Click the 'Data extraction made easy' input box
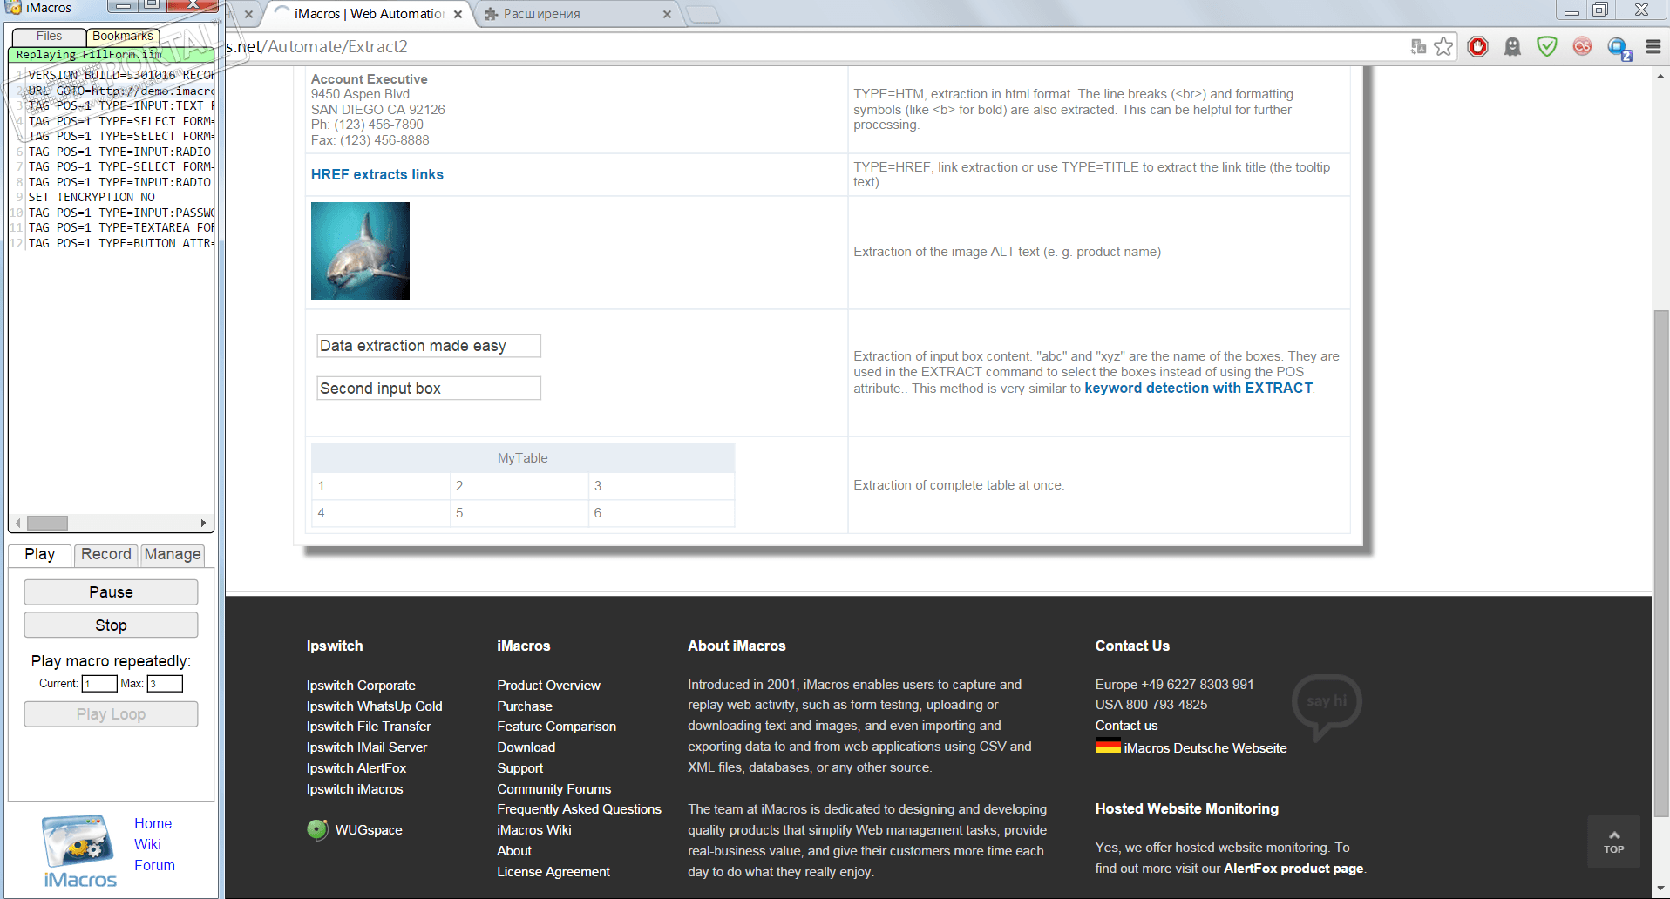The height and width of the screenshot is (899, 1670). tap(429, 346)
